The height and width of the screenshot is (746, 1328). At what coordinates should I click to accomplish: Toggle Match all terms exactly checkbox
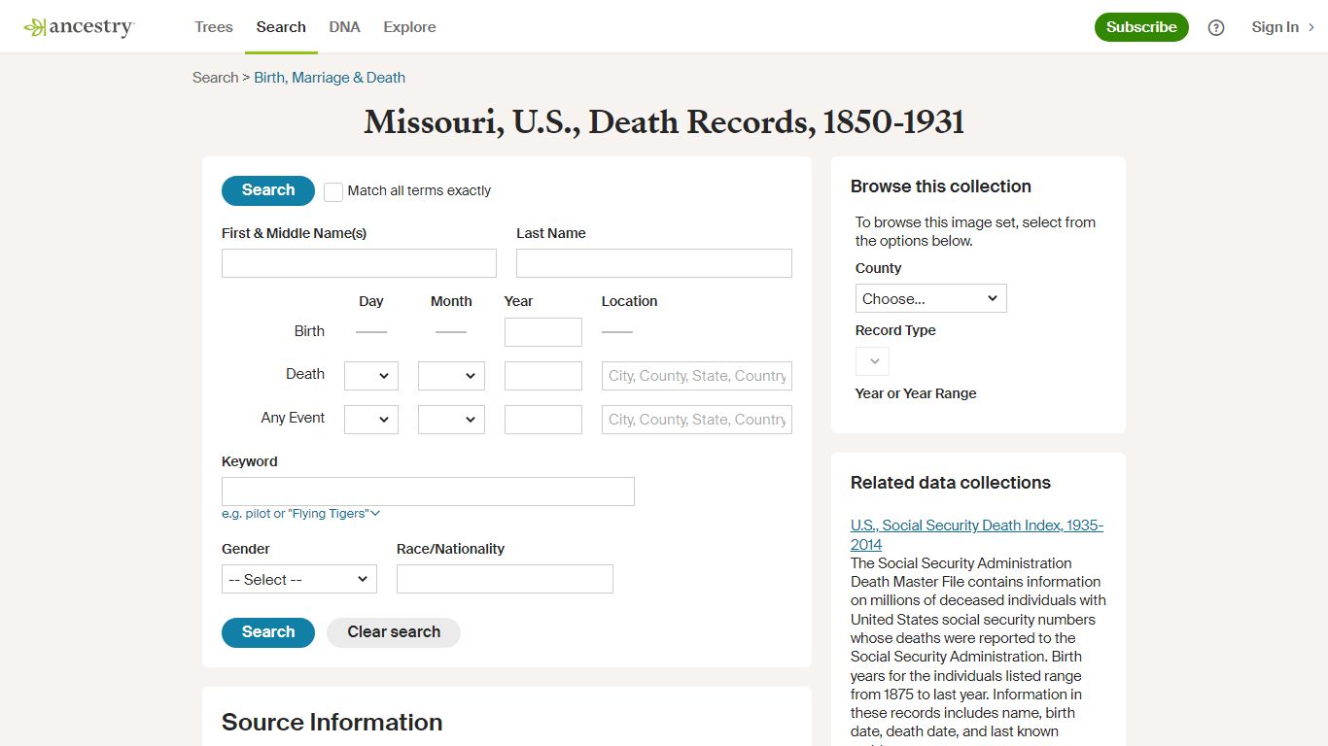[x=333, y=191]
